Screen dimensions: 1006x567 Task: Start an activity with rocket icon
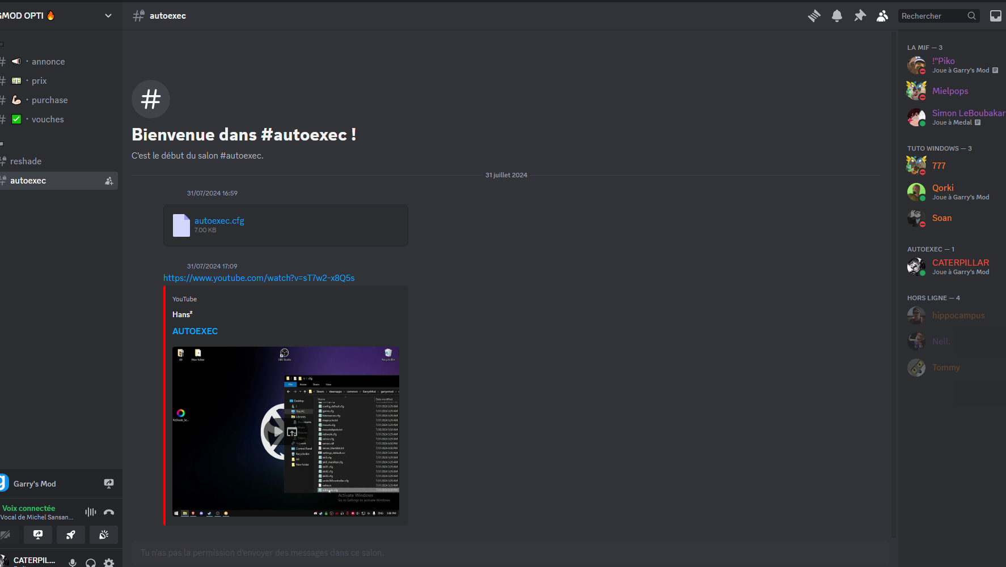(71, 535)
